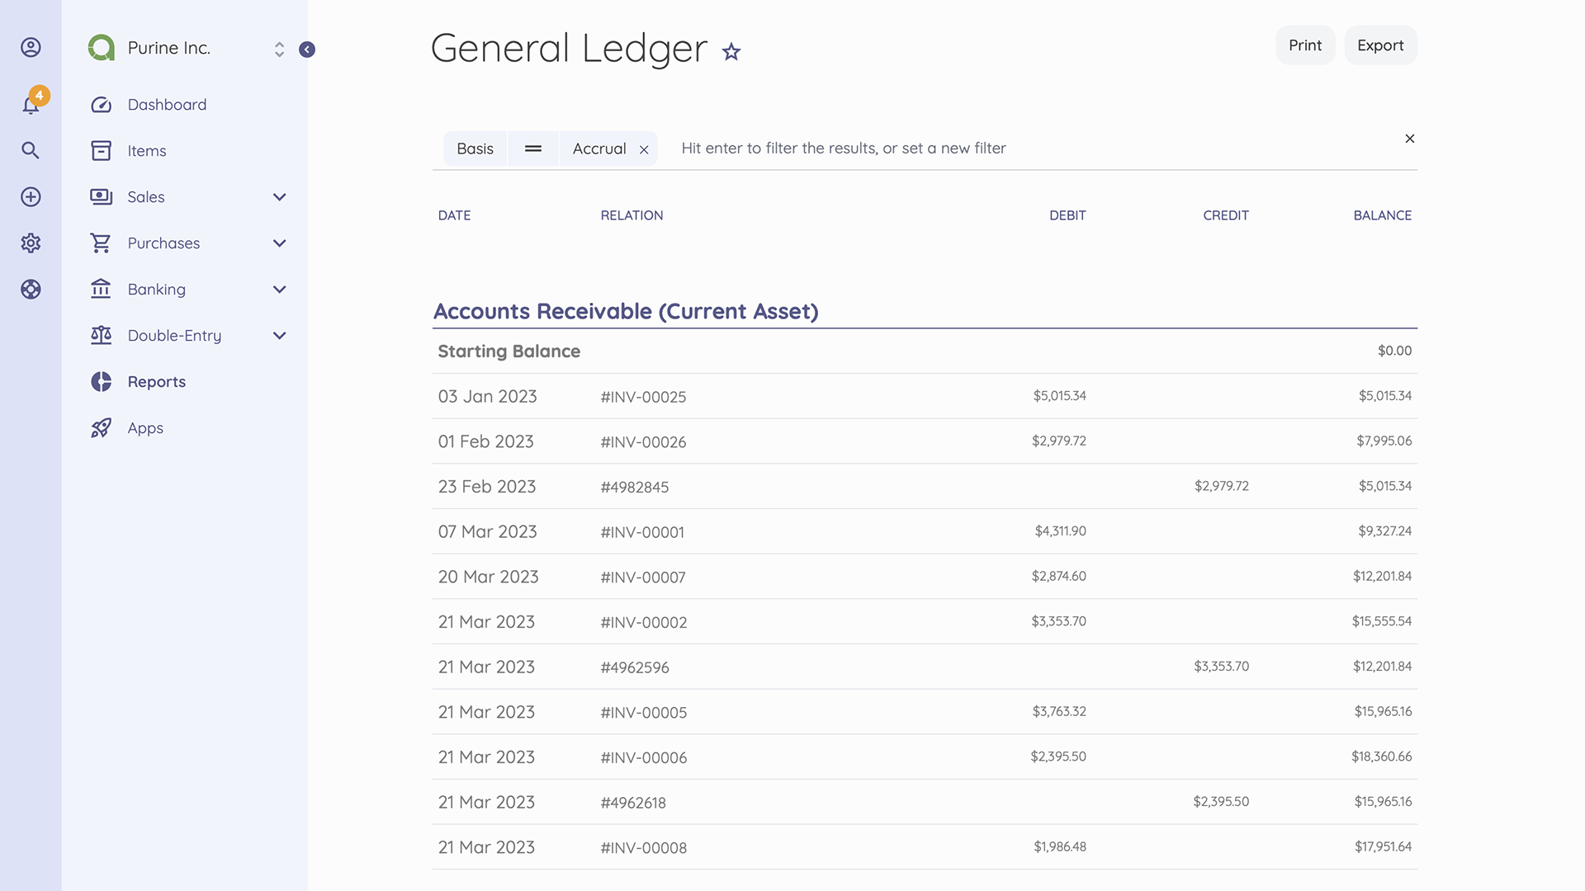Print the General Ledger report
1585x891 pixels.
1305,45
